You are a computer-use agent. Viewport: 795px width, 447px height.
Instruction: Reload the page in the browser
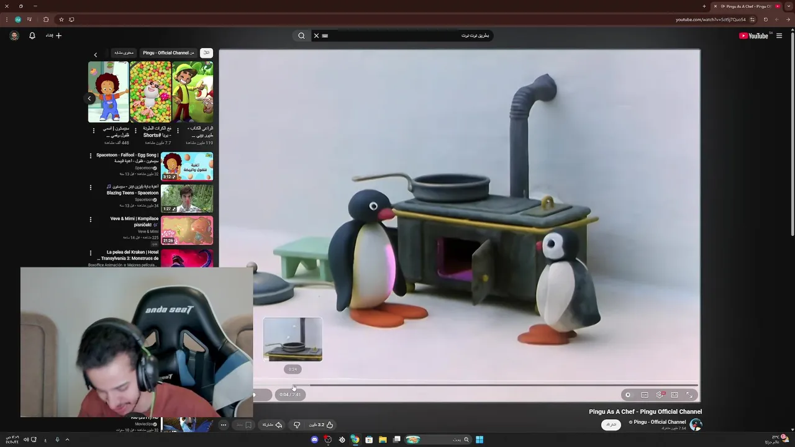pos(766,19)
